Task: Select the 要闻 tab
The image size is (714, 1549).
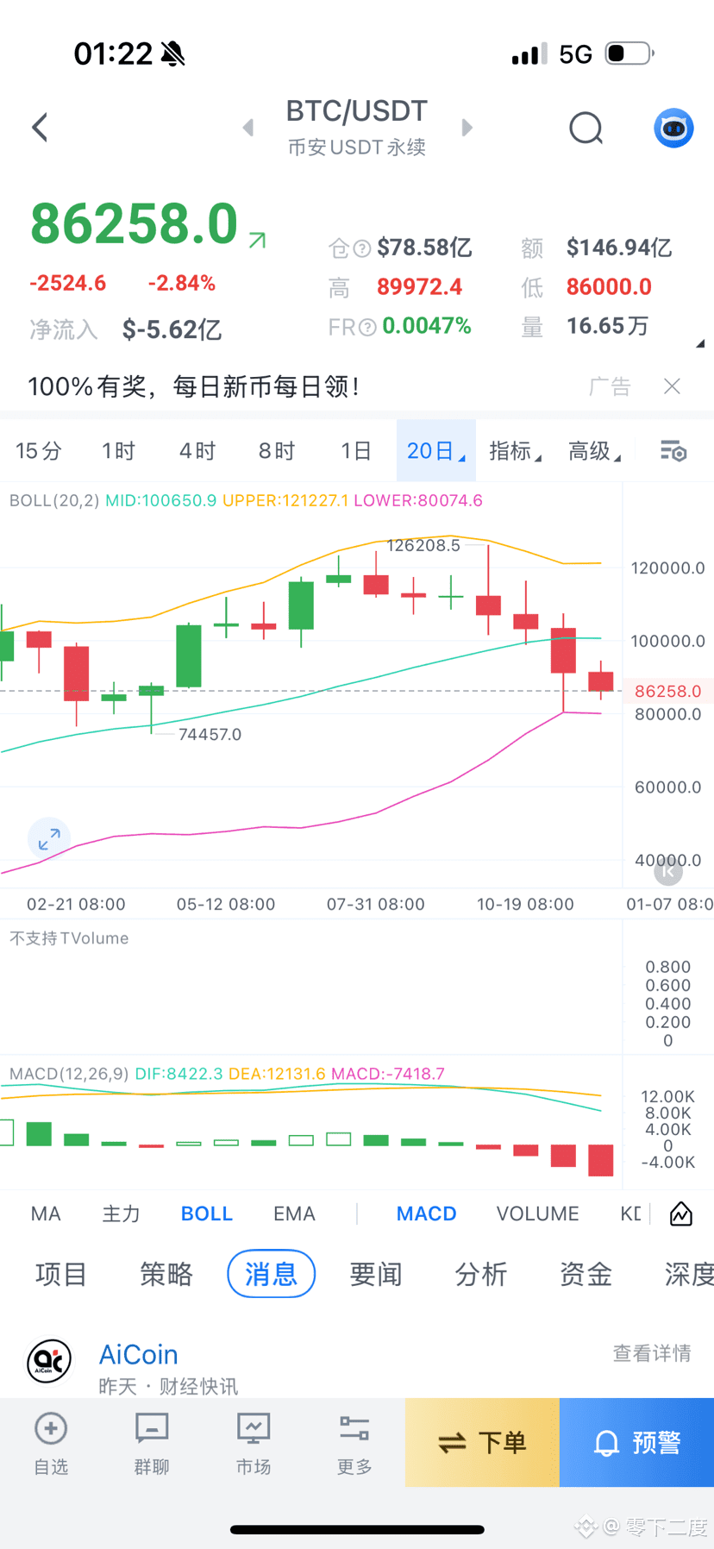Action: (376, 1274)
